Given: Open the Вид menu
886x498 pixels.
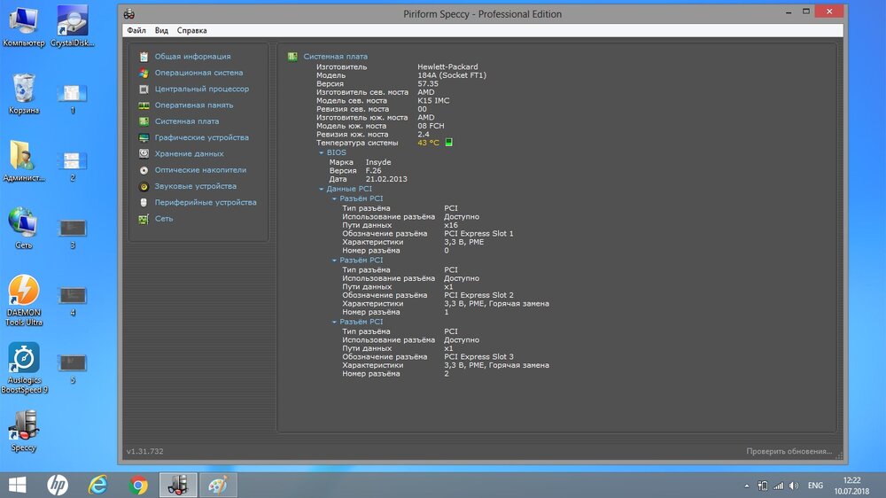Looking at the screenshot, I should (161, 30).
